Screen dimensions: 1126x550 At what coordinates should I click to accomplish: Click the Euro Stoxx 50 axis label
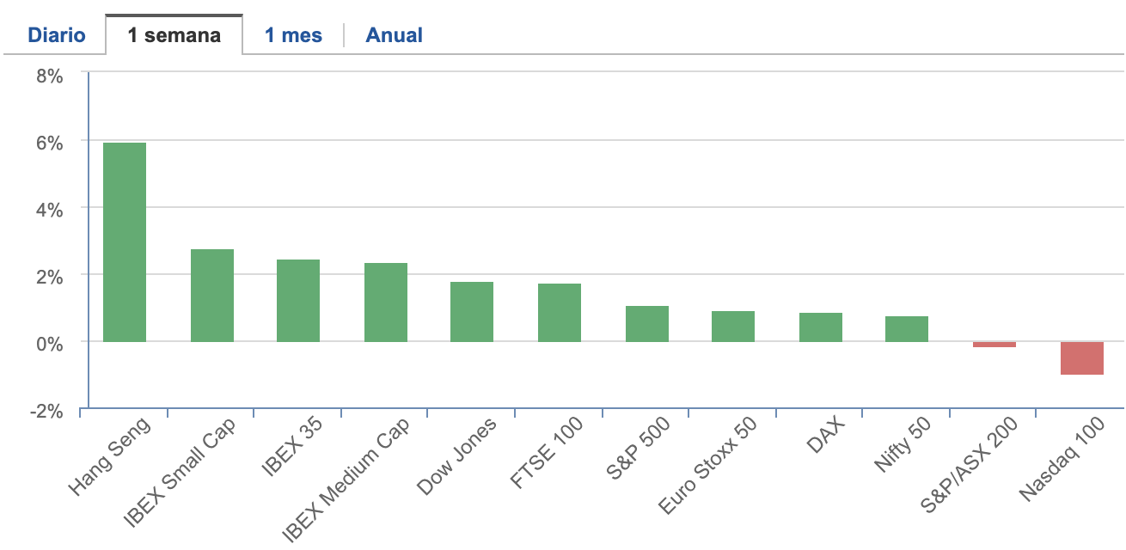[708, 466]
